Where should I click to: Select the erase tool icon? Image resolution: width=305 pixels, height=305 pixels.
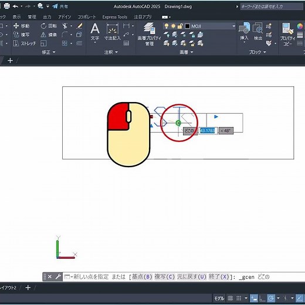coord(79,26)
